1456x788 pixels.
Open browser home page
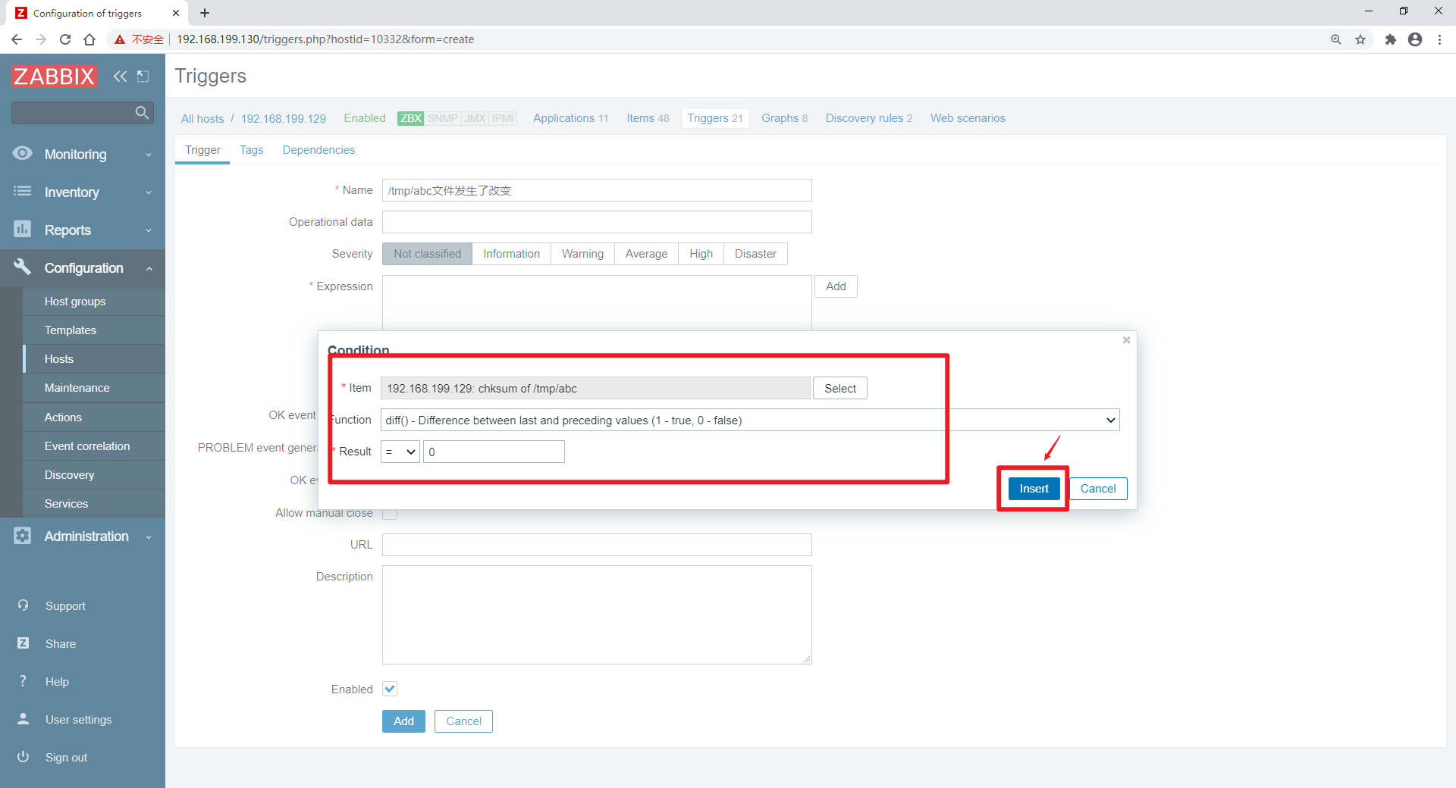(89, 39)
